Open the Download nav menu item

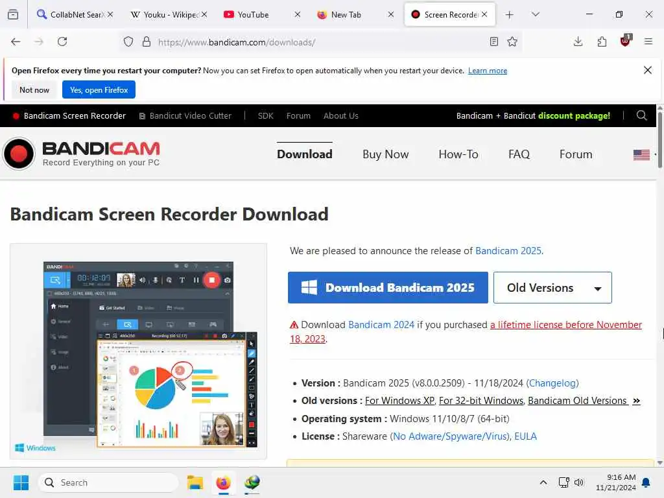(305, 154)
